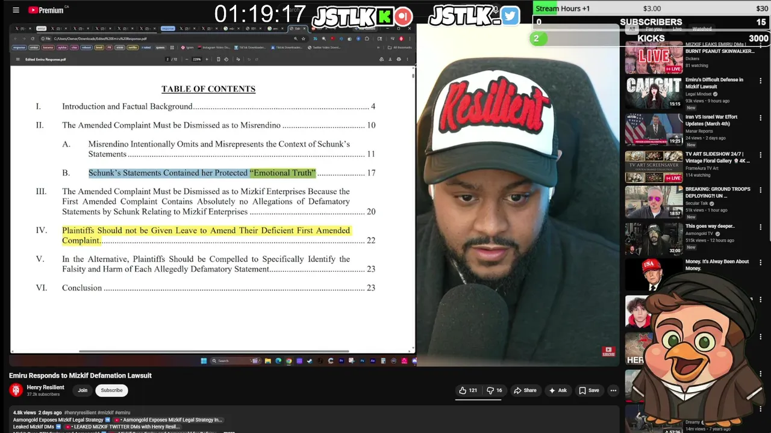Open 'BREAKING: GROUND TROOPS DEPLOYING' video thumbnail

coord(654,201)
